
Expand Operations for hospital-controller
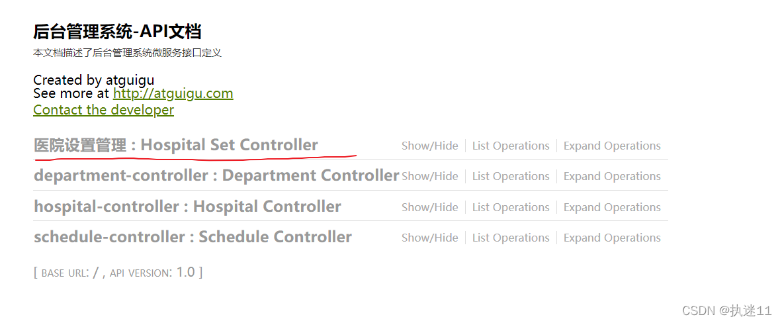[x=612, y=207]
